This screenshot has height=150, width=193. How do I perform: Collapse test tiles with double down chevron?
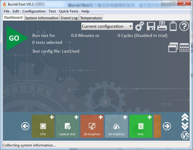pyautogui.click(x=185, y=126)
